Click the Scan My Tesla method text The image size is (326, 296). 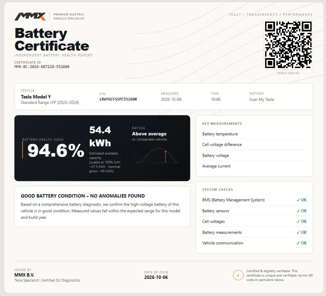(261, 100)
